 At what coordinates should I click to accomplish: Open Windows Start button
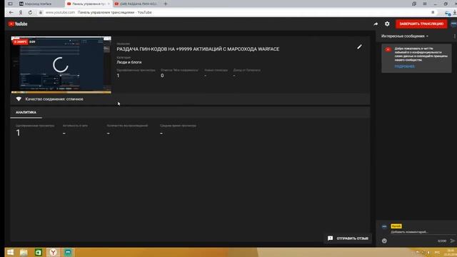[x=10, y=252]
